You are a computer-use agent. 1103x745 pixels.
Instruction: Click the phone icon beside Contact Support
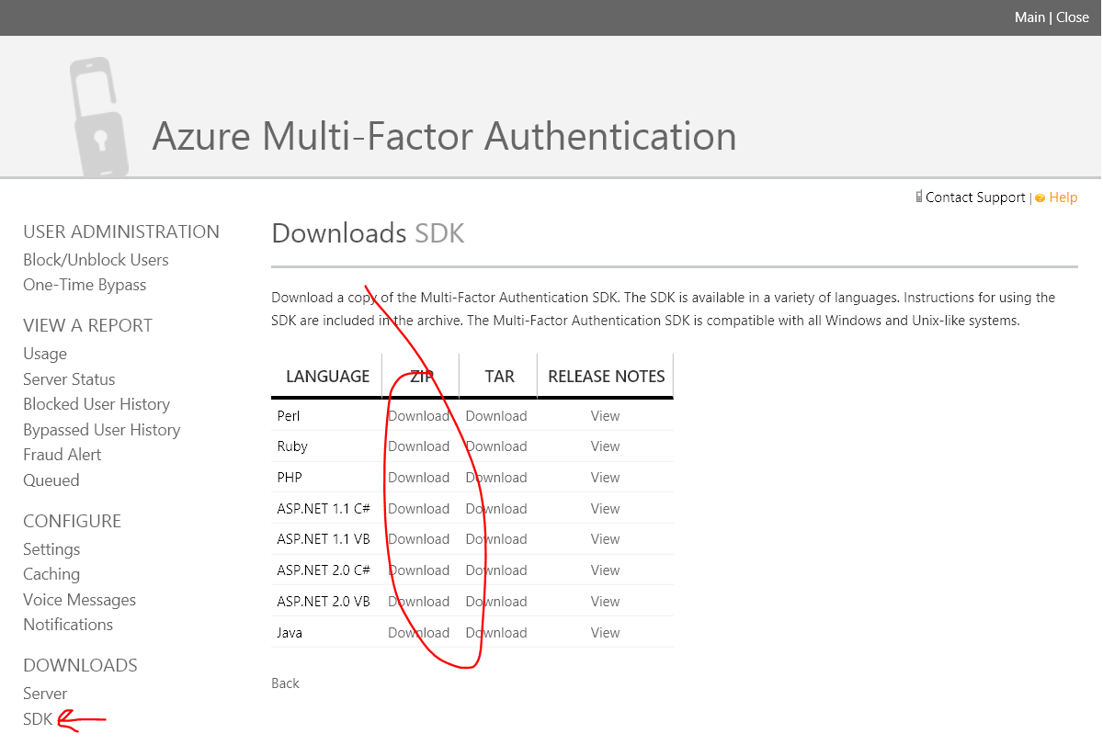919,197
